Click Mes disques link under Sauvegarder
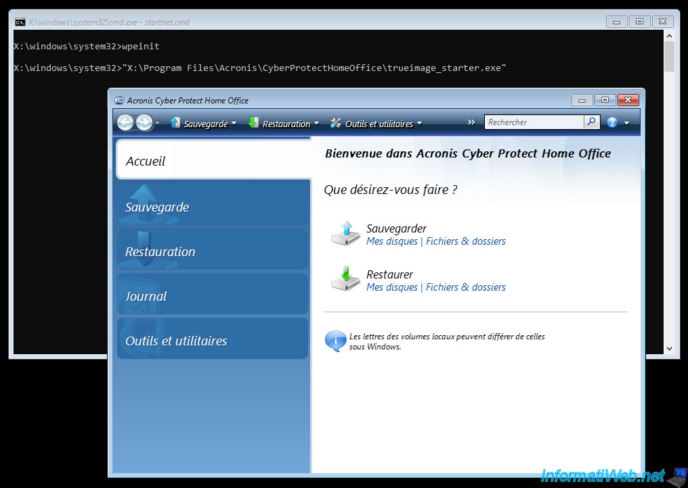688x488 pixels. 392,241
